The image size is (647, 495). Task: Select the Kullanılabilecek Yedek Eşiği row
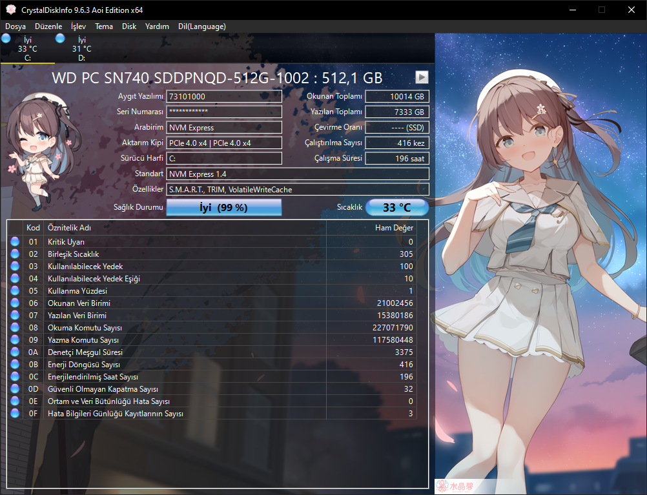point(212,278)
